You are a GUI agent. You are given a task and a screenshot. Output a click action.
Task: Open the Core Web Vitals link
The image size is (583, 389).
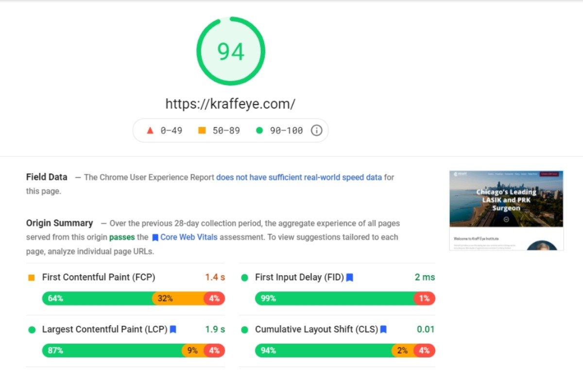tap(189, 237)
